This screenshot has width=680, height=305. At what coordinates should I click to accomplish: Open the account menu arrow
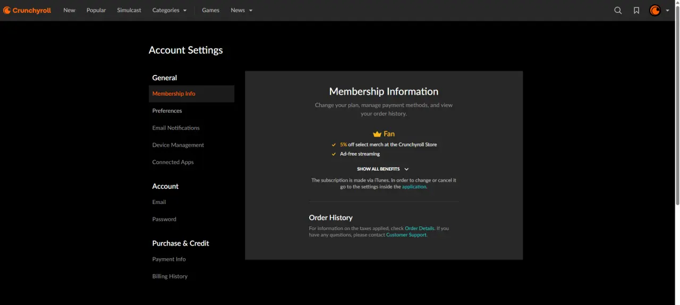668,11
